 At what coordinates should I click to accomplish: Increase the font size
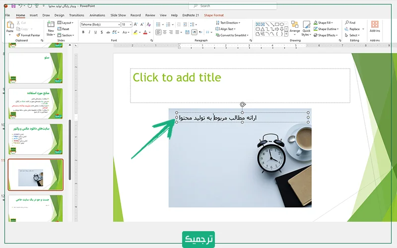point(135,24)
